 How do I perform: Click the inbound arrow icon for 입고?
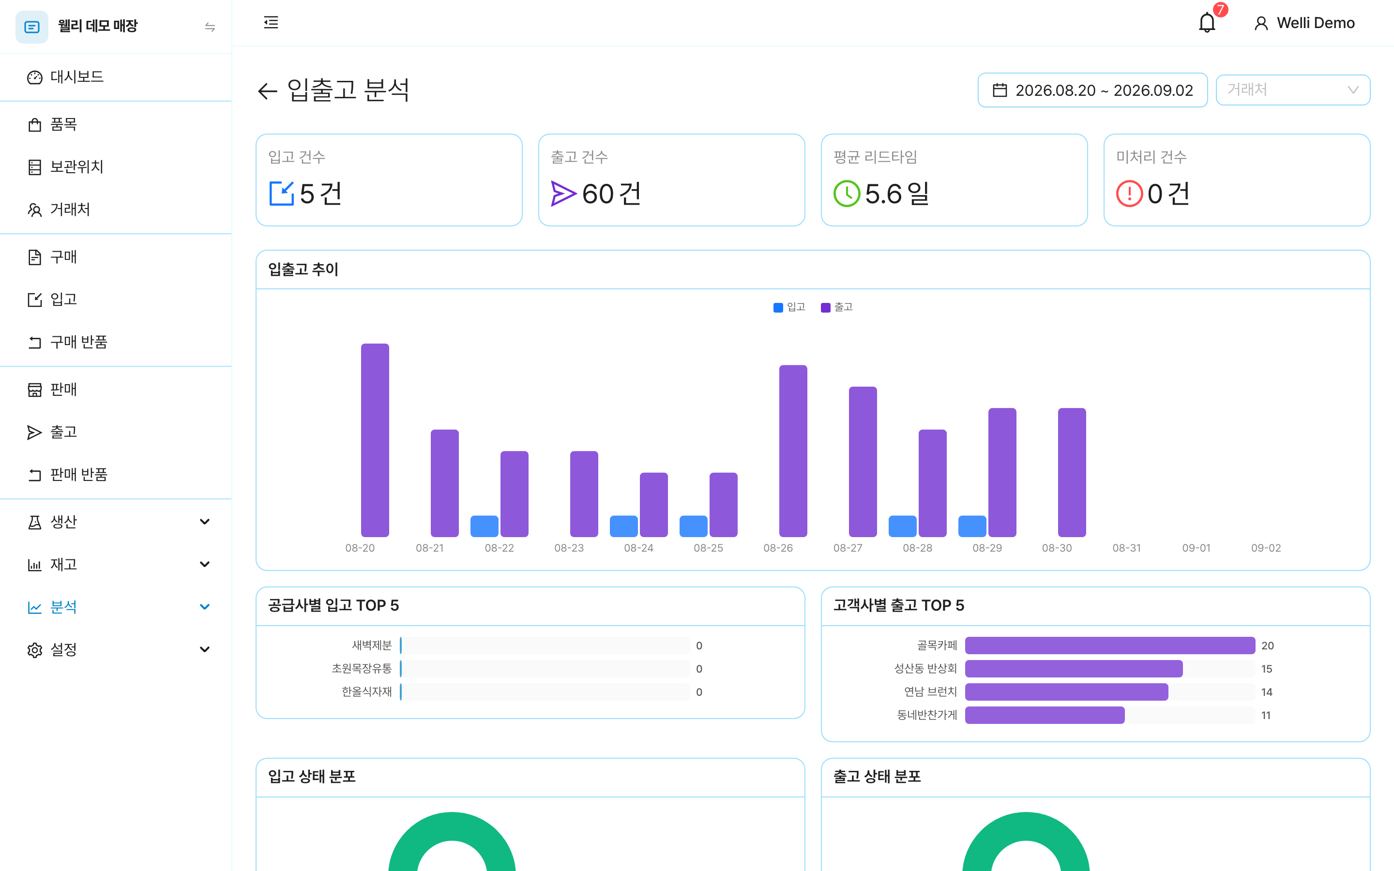click(34, 300)
